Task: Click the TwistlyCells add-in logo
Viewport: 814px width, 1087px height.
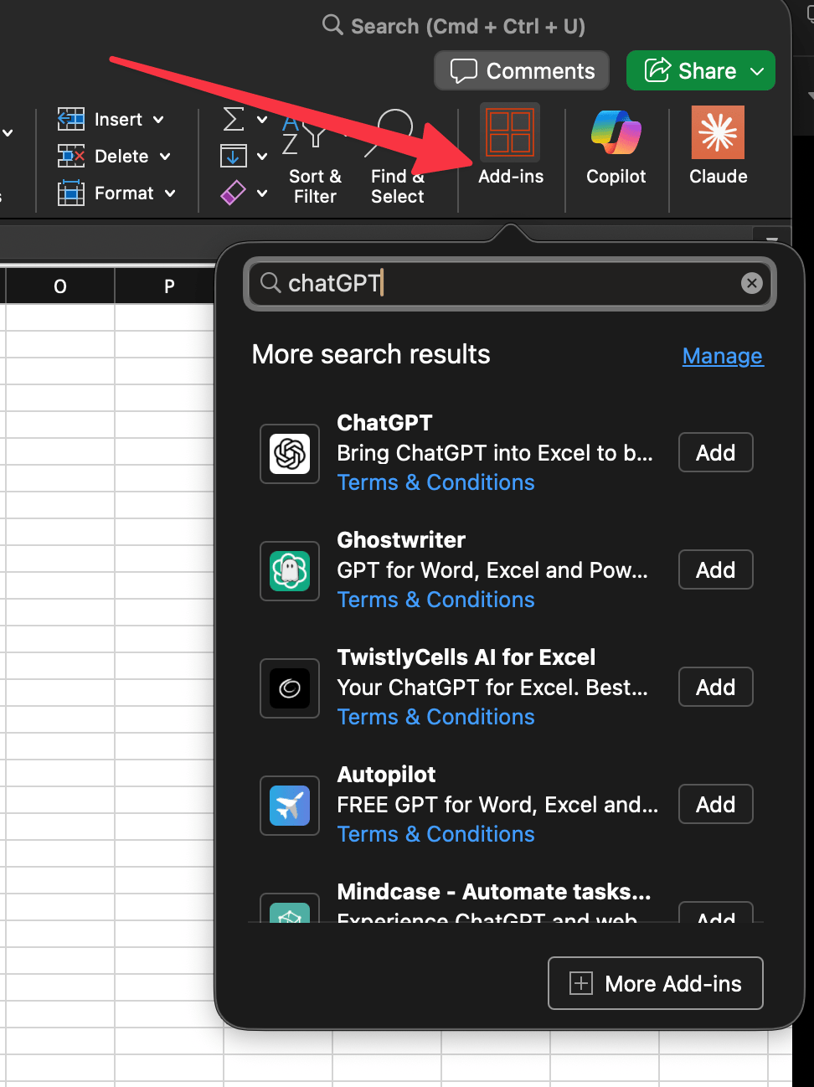Action: (x=290, y=688)
